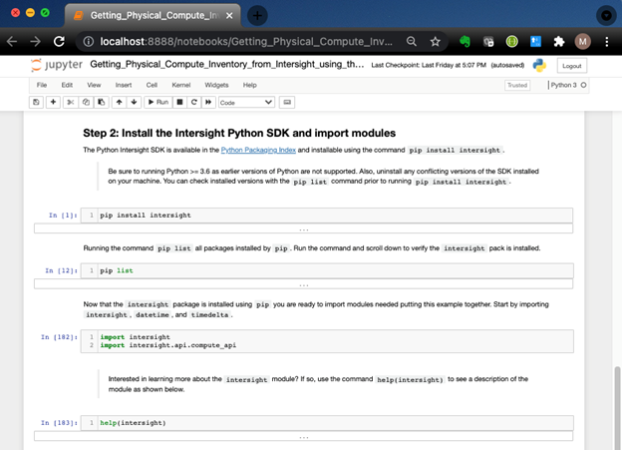Move the selected cell down
The width and height of the screenshot is (622, 450).
133,102
